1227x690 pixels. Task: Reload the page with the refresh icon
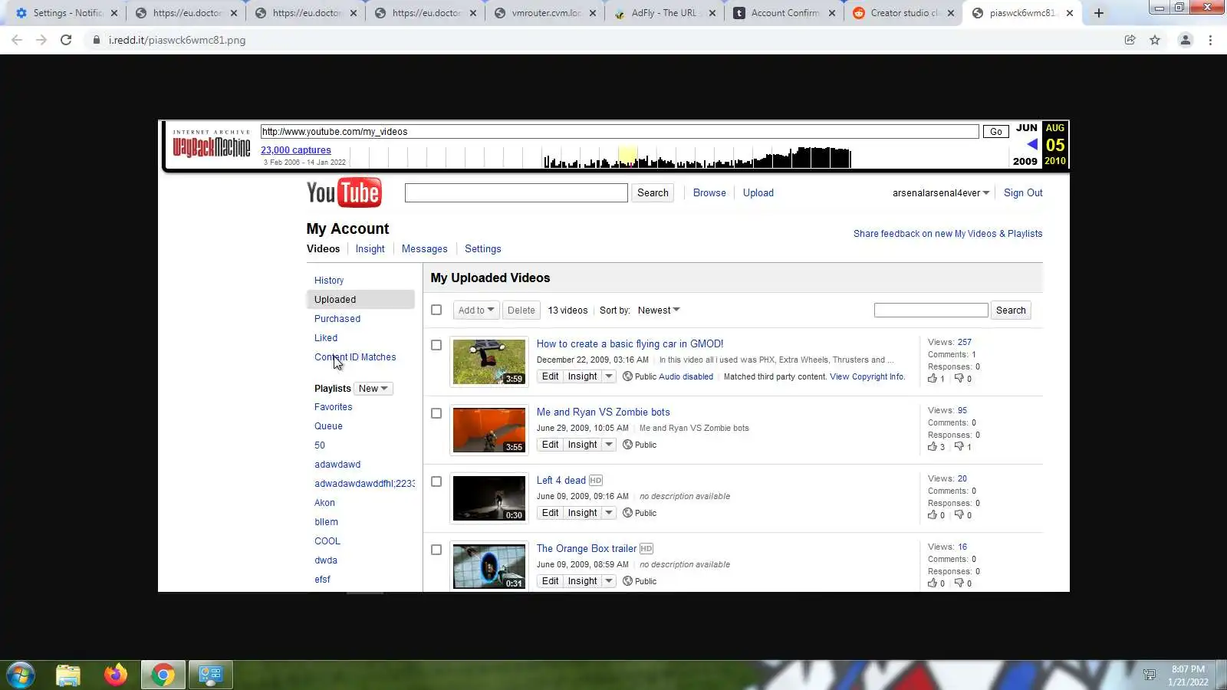[66, 40]
